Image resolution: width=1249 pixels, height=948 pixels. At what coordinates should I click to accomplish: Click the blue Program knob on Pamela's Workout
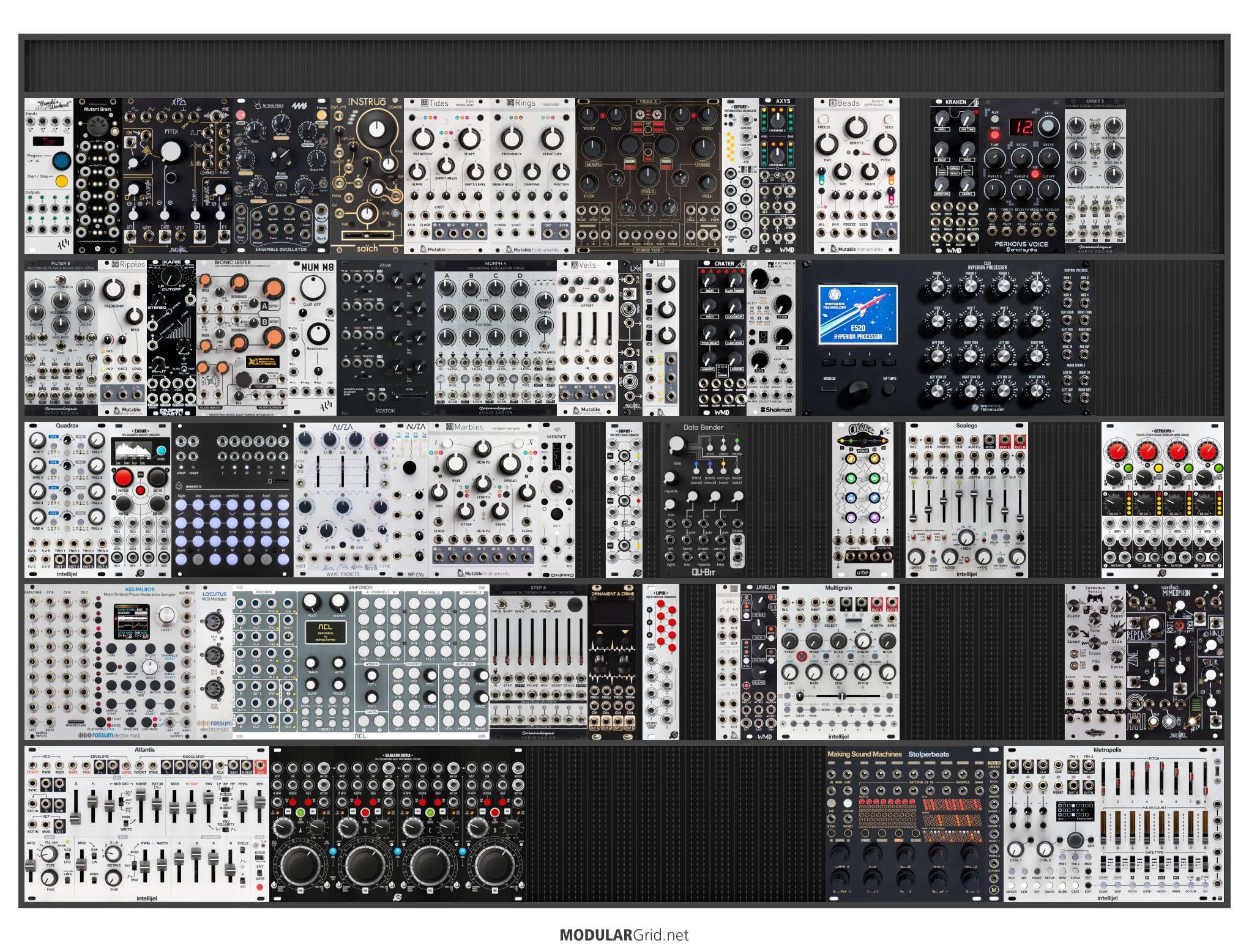(62, 161)
